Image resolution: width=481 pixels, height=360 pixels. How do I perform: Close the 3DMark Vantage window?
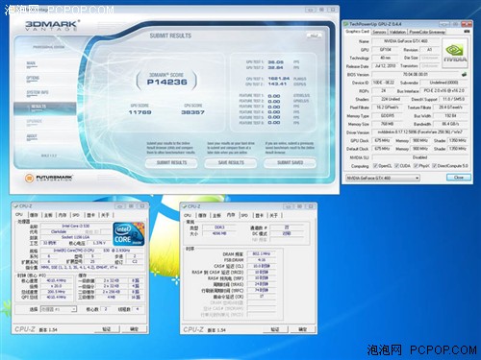tap(333, 10)
